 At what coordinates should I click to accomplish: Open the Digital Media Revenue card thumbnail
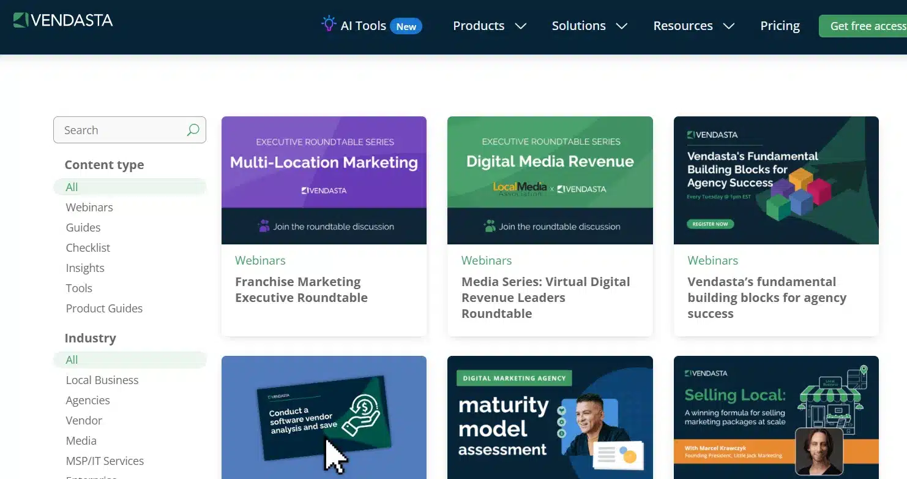coord(550,180)
